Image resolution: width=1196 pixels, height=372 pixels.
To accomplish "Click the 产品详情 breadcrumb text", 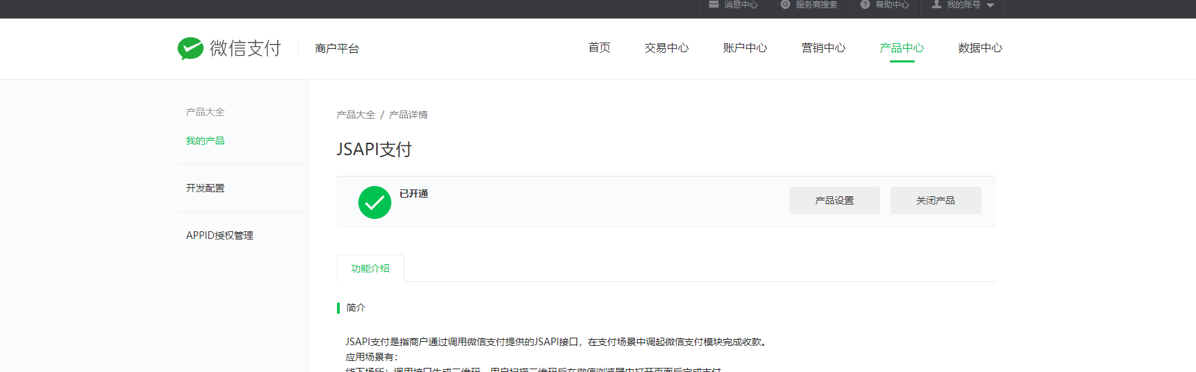I will [x=409, y=115].
